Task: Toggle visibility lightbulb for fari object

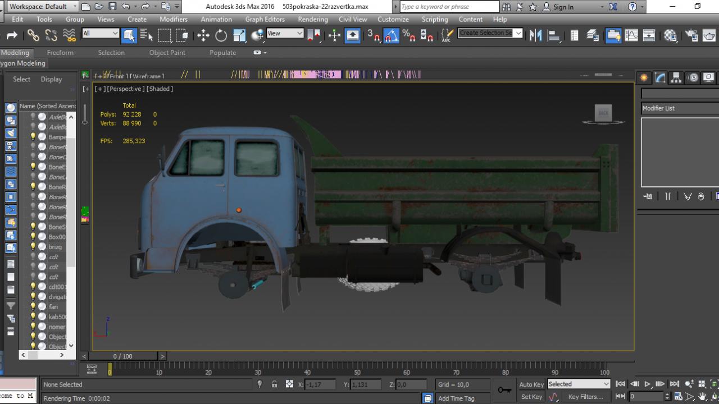Action: coord(33,307)
